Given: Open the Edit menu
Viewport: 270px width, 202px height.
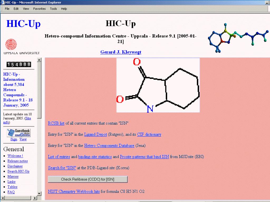Looking at the screenshot, I should tap(16, 9).
